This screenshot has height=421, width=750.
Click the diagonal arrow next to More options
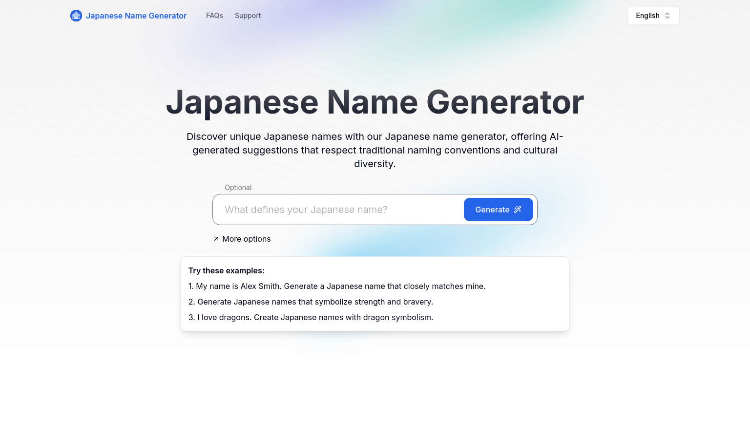tap(216, 239)
